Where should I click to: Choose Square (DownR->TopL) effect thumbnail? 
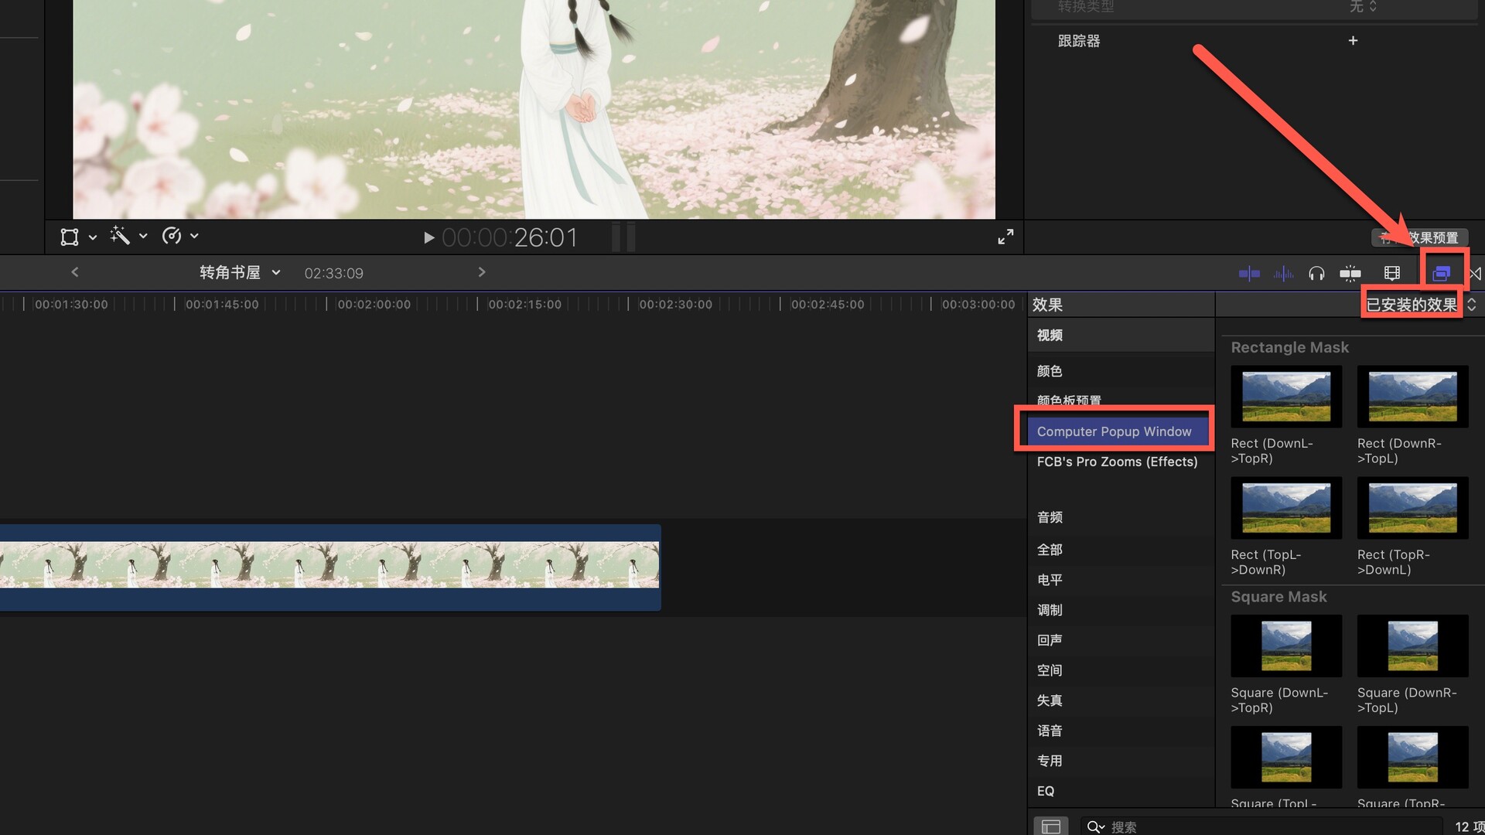pyautogui.click(x=1412, y=646)
